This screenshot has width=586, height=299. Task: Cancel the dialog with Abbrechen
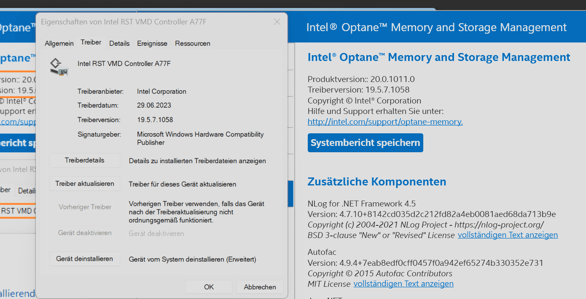pos(260,287)
